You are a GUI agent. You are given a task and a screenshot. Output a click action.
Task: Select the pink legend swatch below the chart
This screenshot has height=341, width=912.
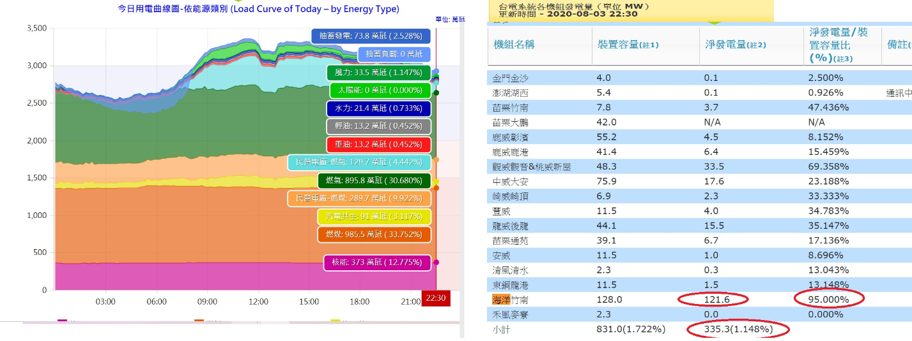[63, 321]
